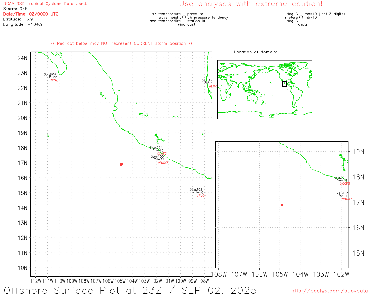Click the 'knots' units legend text
This screenshot has height=294, width=368.
click(303, 24)
